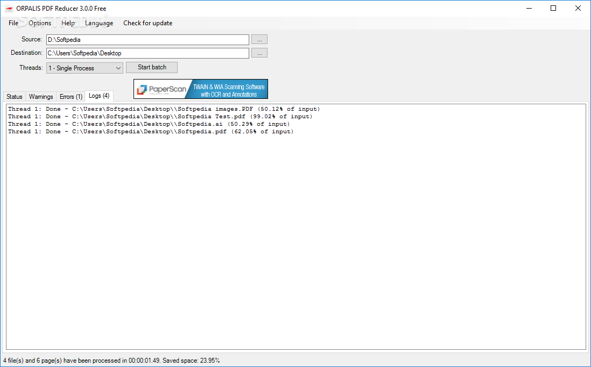Minimize the PDF Reducer window
Image resolution: width=591 pixels, height=367 pixels.
pyautogui.click(x=529, y=8)
